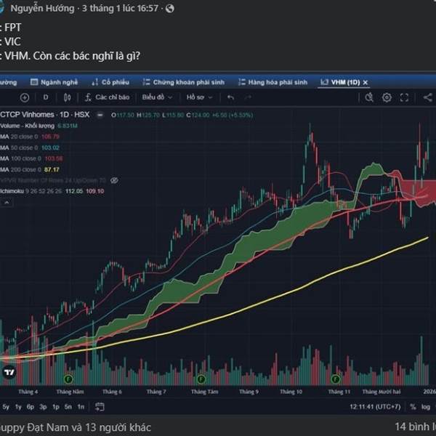Viewport: 436px width, 436px height.
Task: Toggle percent scale mode
Action: tap(413, 407)
